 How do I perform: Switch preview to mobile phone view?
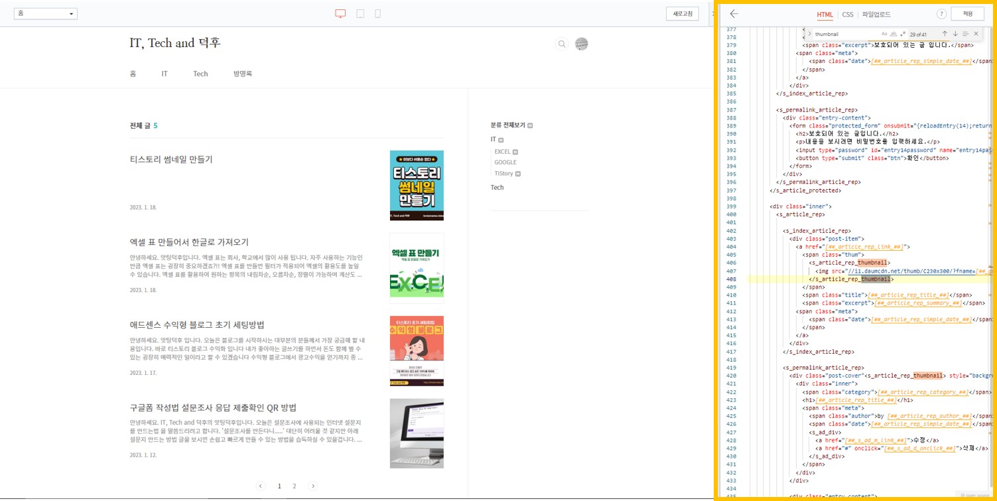click(x=377, y=13)
